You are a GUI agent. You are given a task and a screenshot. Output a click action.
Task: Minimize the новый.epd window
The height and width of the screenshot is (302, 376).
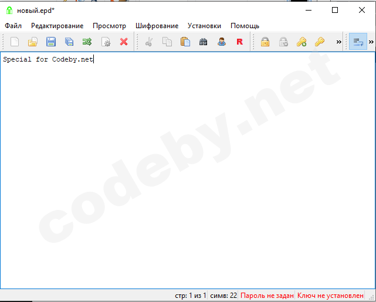(309, 10)
